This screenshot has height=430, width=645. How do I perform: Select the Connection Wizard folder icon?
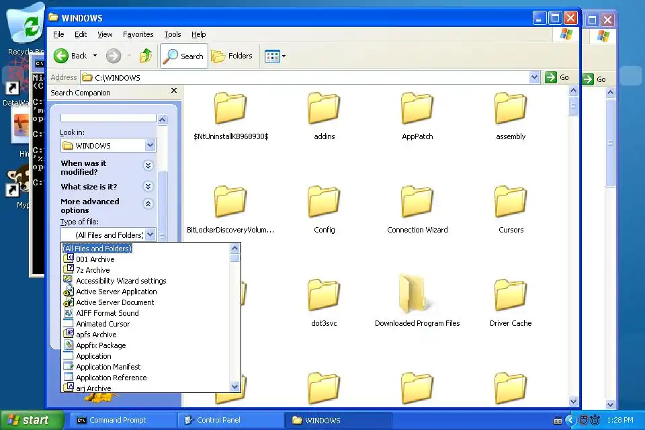[417, 201]
